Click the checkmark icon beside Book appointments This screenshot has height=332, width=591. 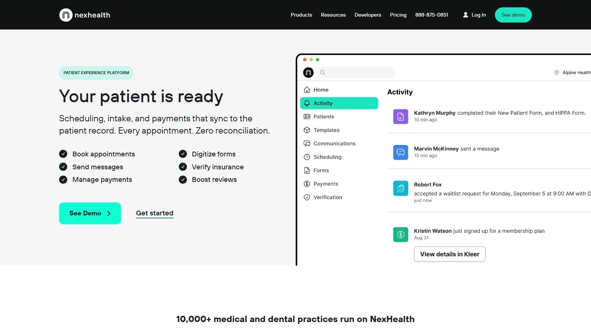(63, 154)
